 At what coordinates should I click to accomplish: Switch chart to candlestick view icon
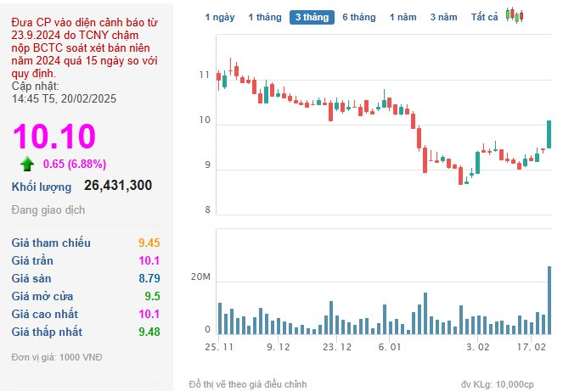[x=515, y=15]
